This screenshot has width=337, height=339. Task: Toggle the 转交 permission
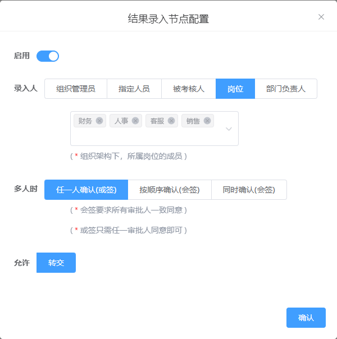56,263
